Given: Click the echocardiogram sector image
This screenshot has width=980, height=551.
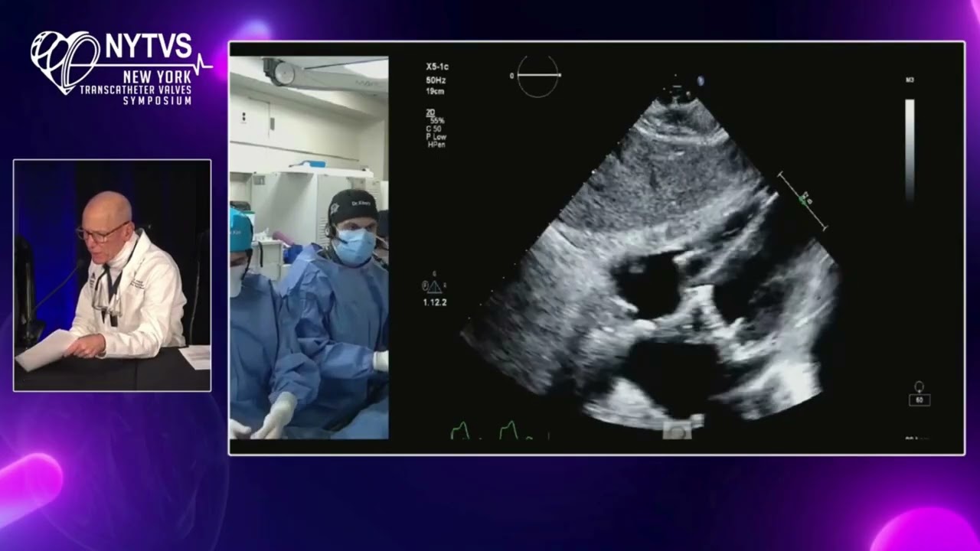Looking at the screenshot, I should click(651, 260).
